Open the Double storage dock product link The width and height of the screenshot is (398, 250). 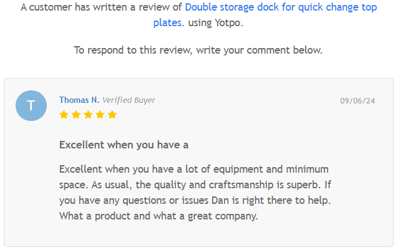pos(281,8)
